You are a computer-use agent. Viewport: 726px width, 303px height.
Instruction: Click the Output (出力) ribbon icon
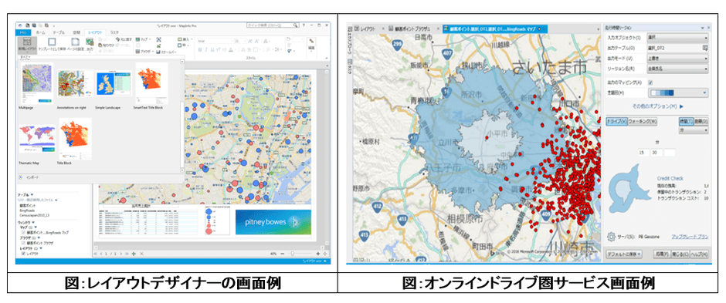click(x=90, y=42)
